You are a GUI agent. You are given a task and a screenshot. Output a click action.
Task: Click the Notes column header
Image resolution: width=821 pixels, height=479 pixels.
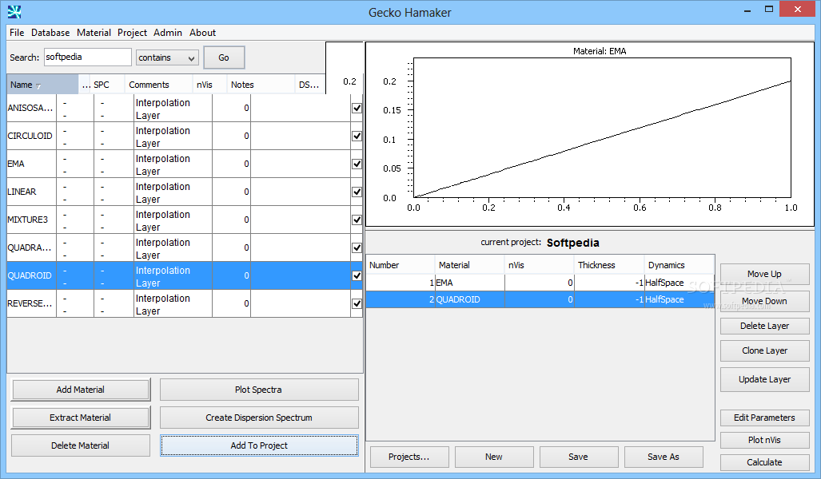261,85
